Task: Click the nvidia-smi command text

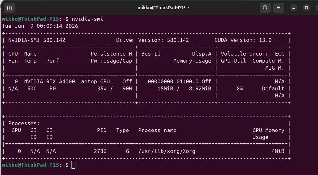Action: point(87,19)
